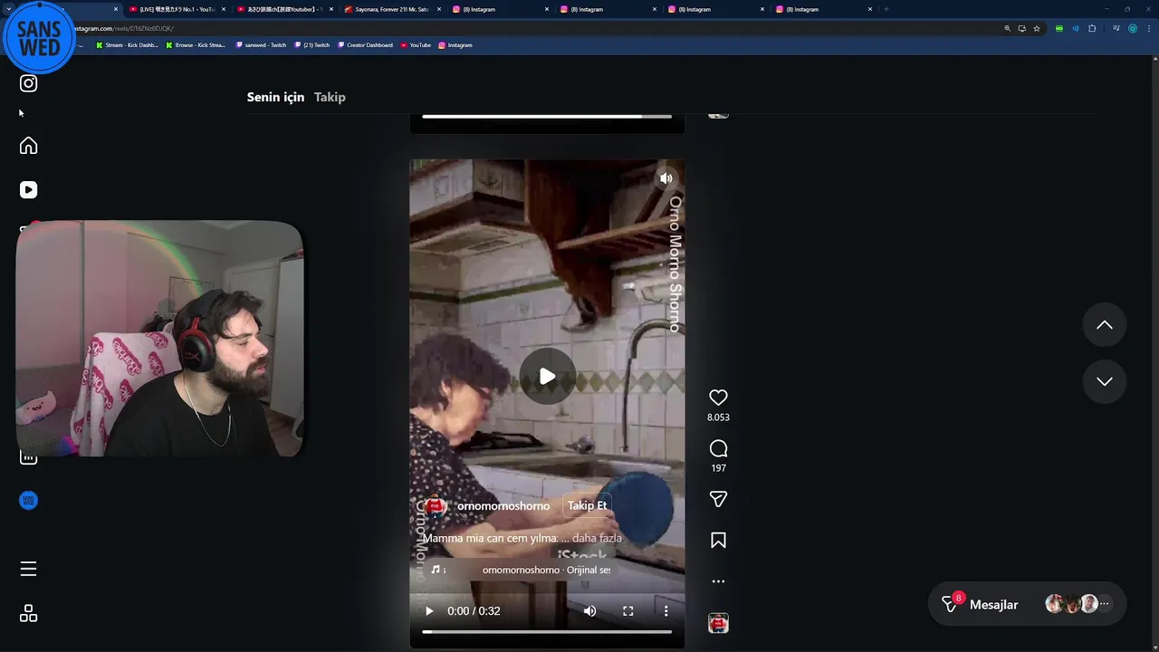This screenshot has width=1159, height=652.
Task: Click the install app icon in address bar
Action: point(1022,28)
